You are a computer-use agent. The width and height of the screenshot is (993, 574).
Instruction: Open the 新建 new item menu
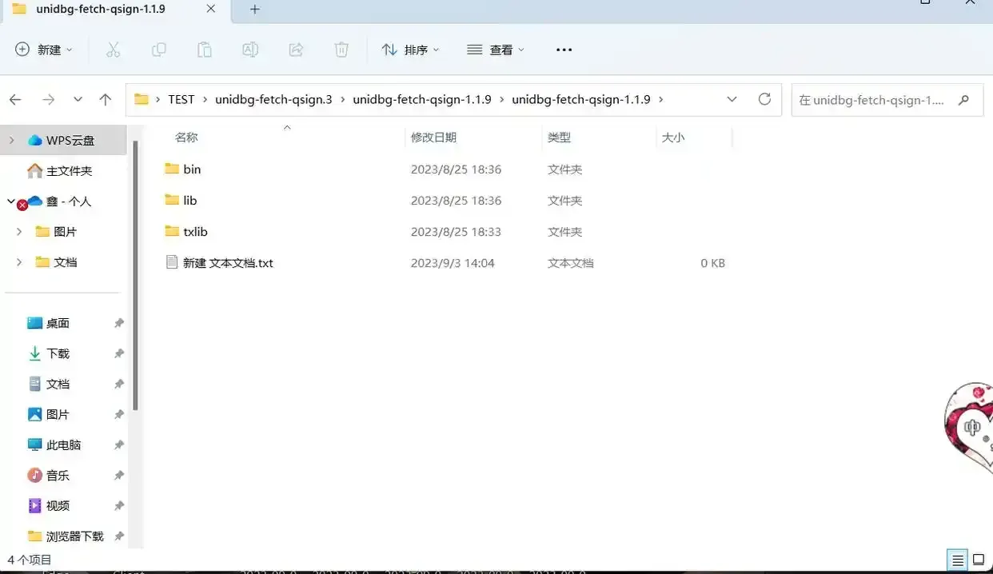(x=44, y=50)
